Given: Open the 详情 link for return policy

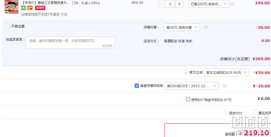Looking at the screenshot, I should pyautogui.click(x=64, y=14).
